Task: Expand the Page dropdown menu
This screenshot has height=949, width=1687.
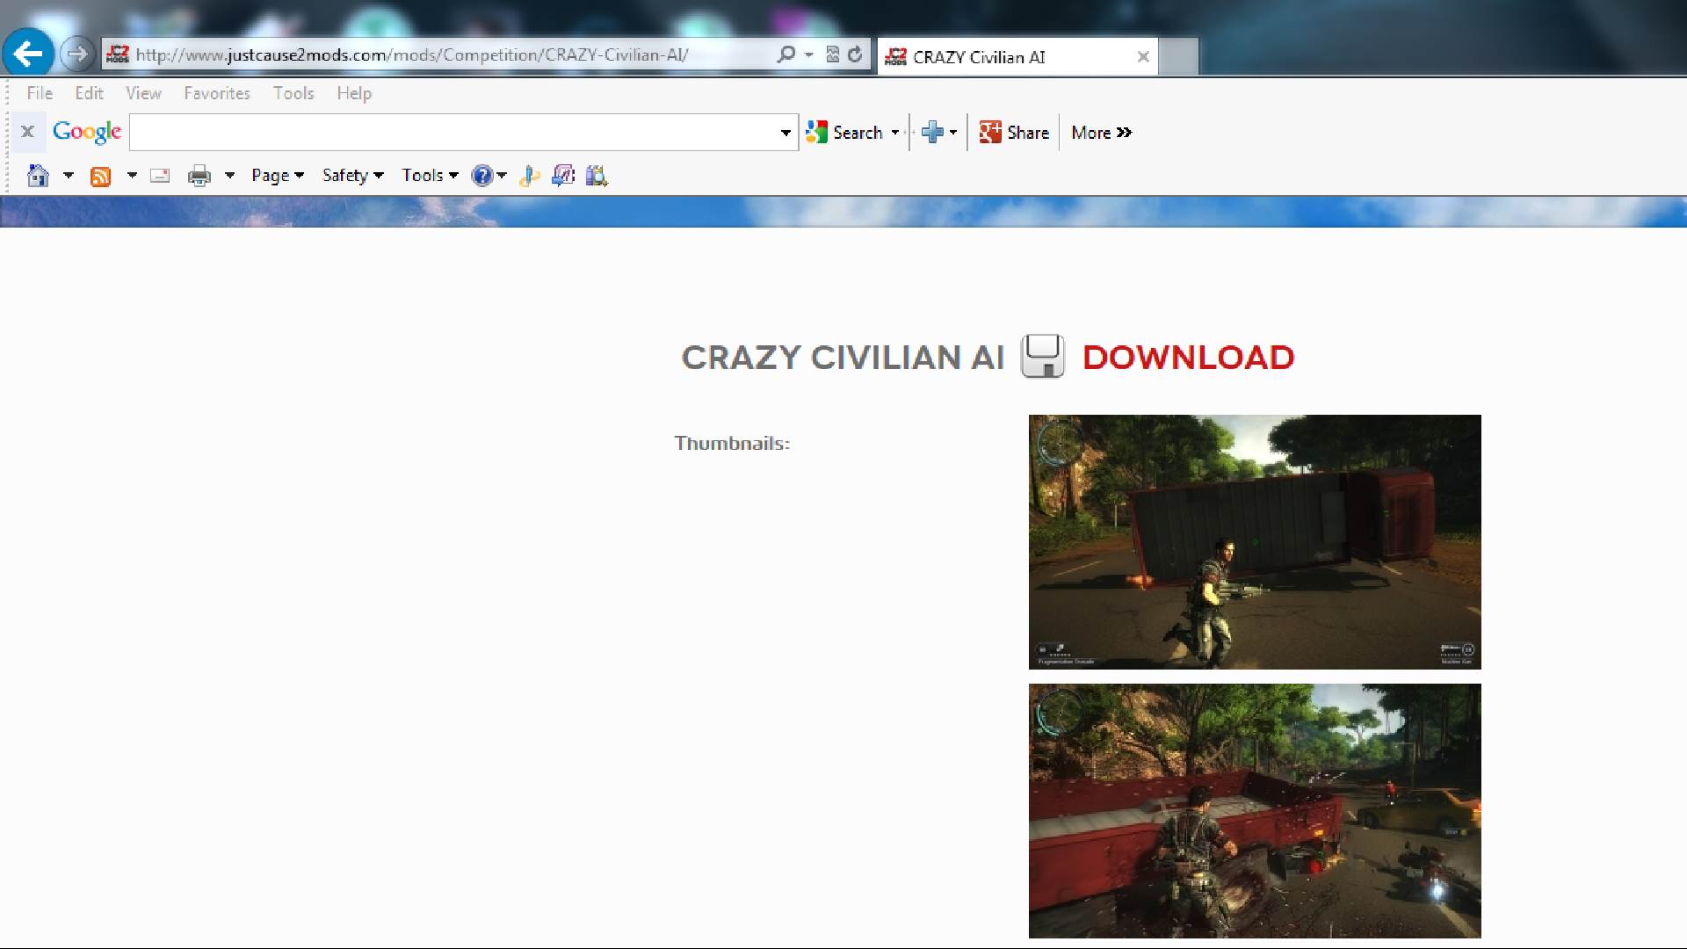Action: (277, 176)
